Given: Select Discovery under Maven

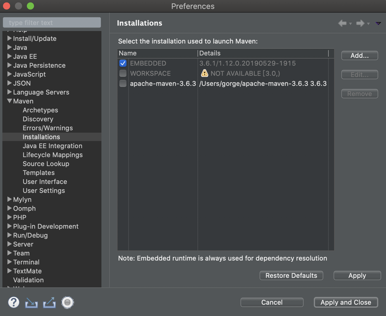Looking at the screenshot, I should tap(38, 119).
